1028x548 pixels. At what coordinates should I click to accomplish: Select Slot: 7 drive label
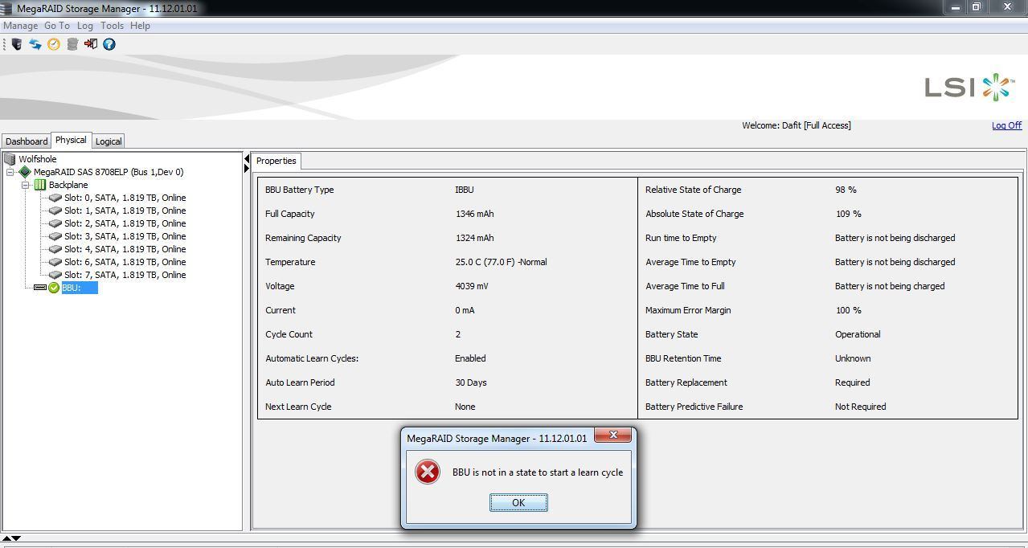(x=125, y=275)
